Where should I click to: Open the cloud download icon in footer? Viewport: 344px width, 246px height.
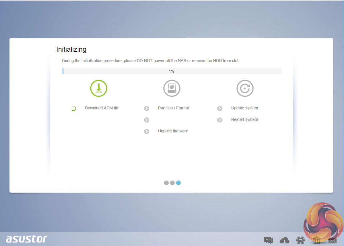click(x=285, y=241)
